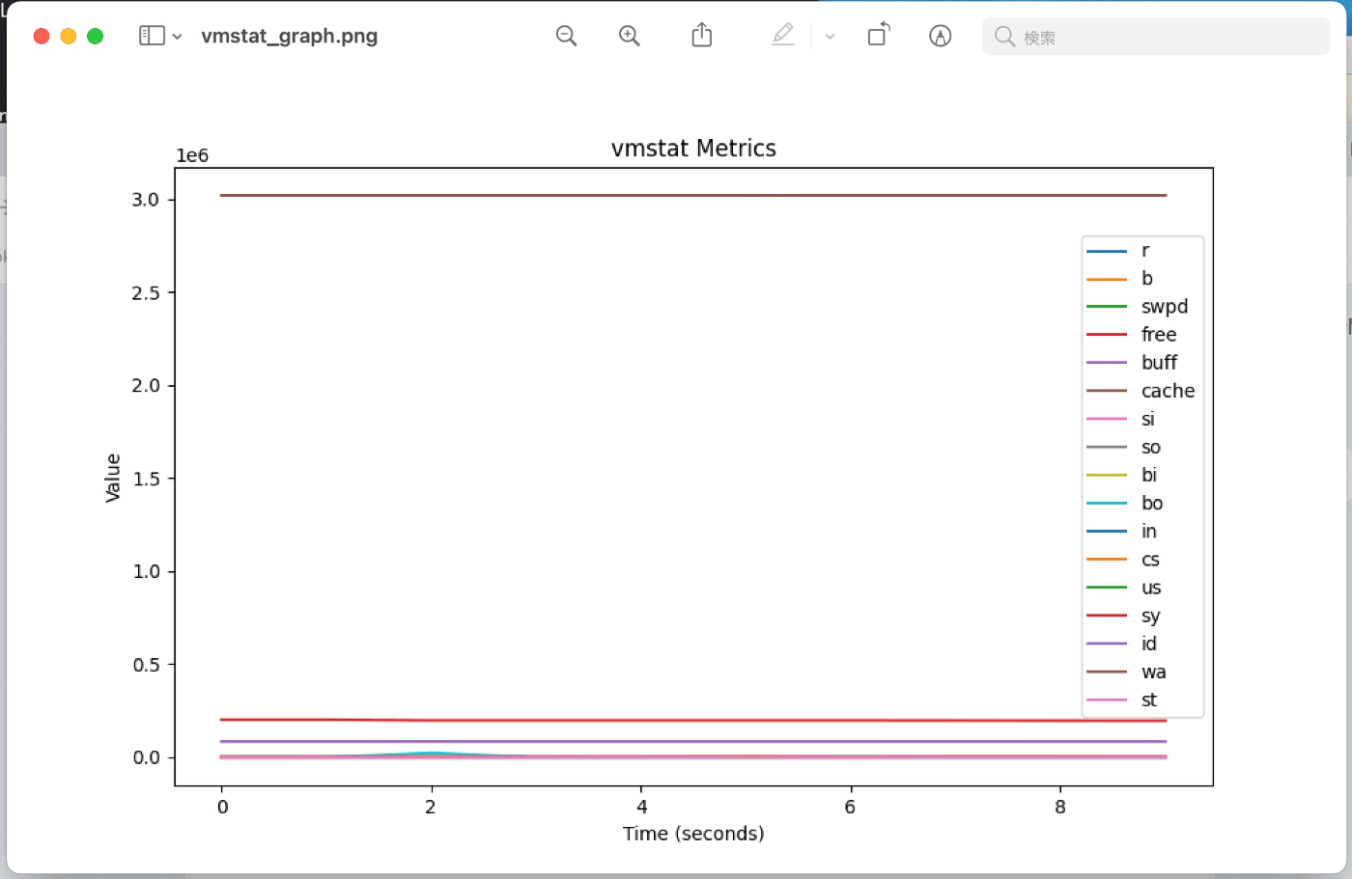This screenshot has height=879, width=1352.
Task: Click legend entry so
Action: tap(1150, 447)
